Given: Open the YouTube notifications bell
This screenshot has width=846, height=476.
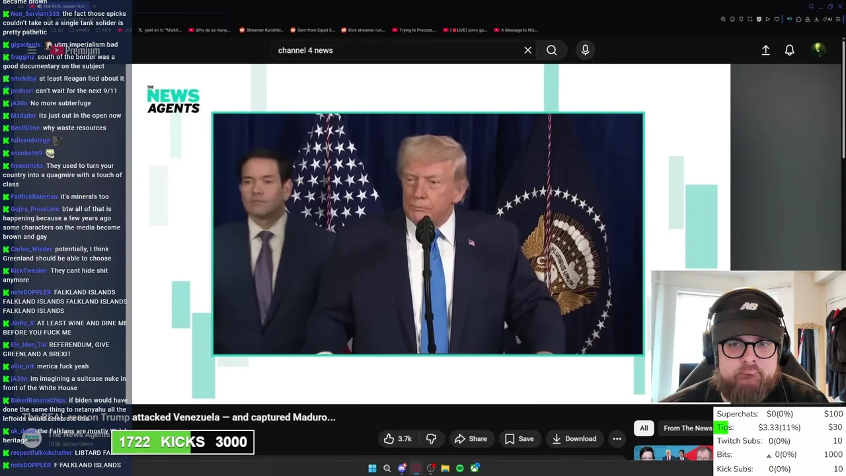Looking at the screenshot, I should [x=789, y=50].
